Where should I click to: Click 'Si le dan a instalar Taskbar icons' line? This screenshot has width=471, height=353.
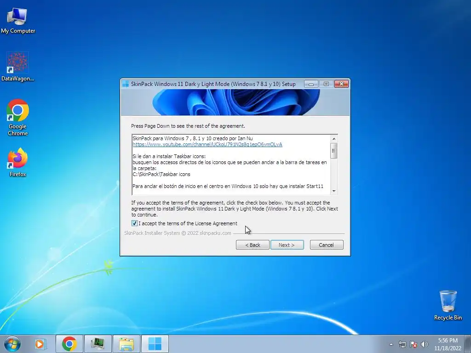169,156
